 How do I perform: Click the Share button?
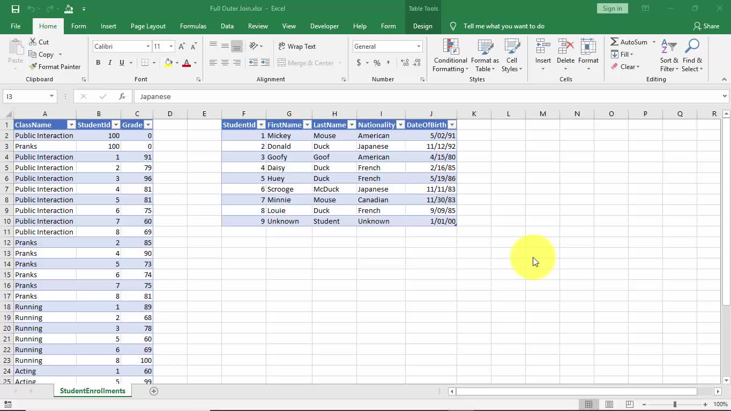(x=706, y=26)
